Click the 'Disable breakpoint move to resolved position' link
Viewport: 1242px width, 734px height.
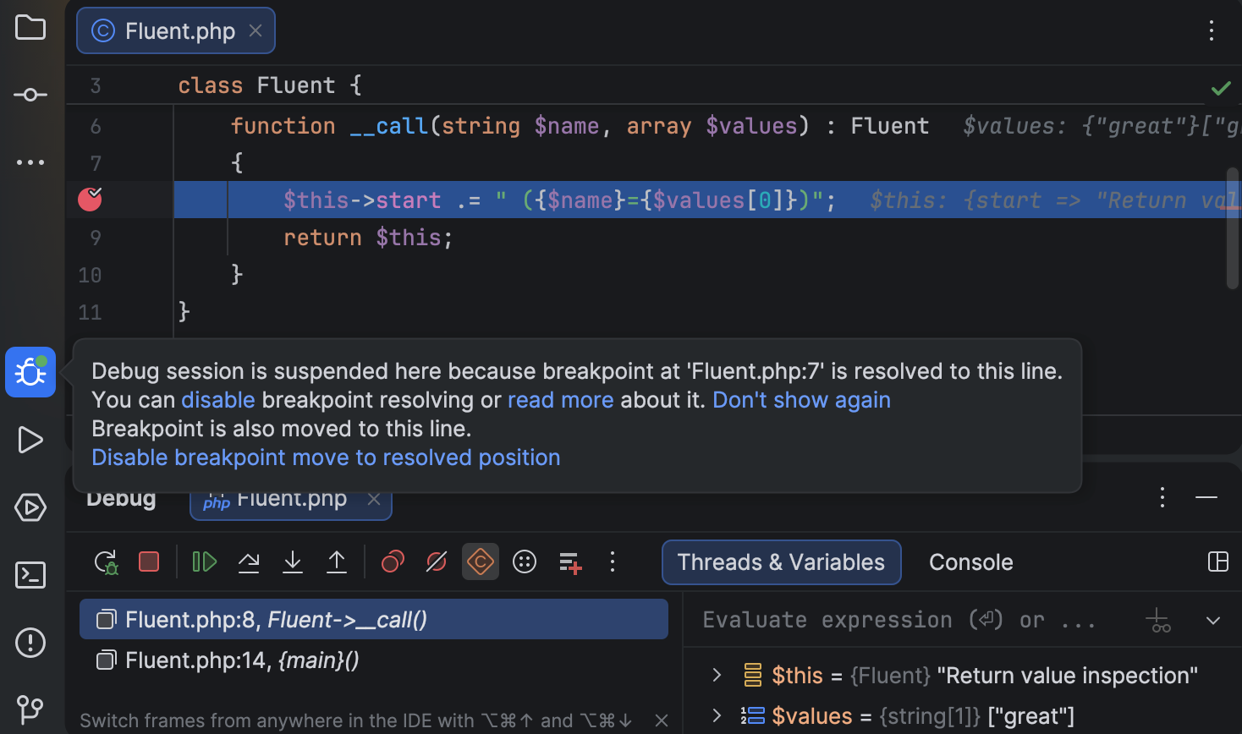(326, 457)
